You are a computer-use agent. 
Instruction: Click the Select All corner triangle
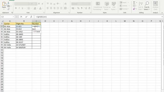2,21
